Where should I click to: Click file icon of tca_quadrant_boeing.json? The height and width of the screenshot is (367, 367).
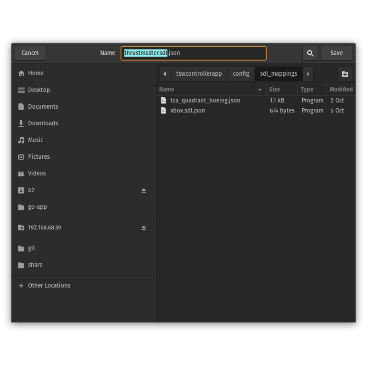click(x=163, y=100)
